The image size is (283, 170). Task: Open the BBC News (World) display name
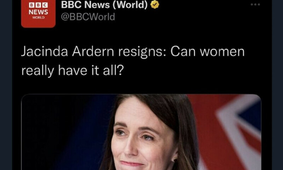(104, 5)
